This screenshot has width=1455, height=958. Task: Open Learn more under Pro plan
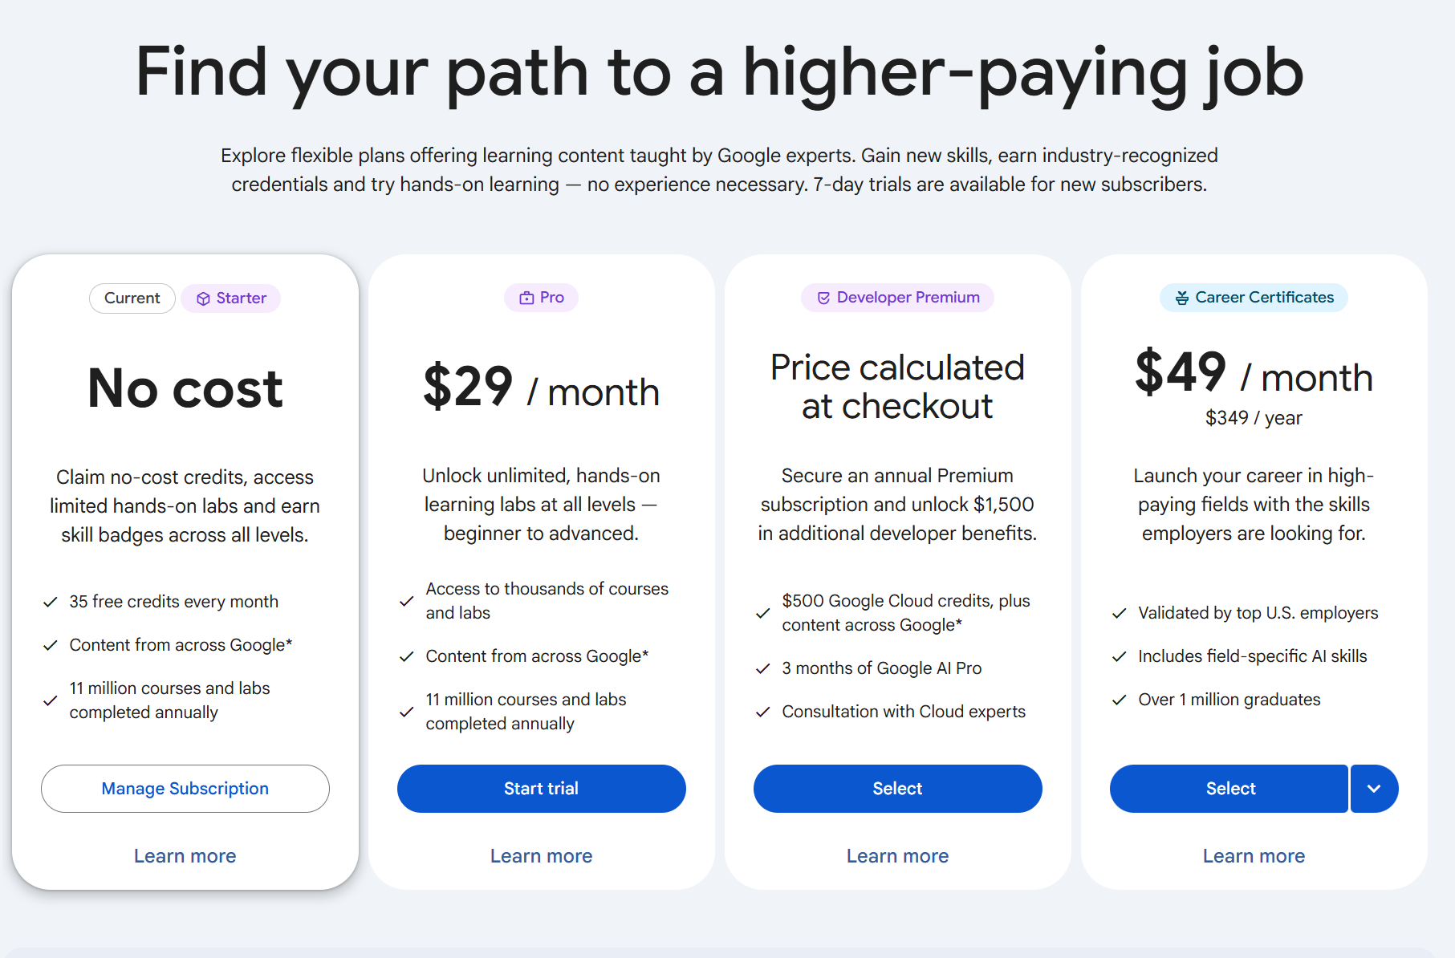542,856
